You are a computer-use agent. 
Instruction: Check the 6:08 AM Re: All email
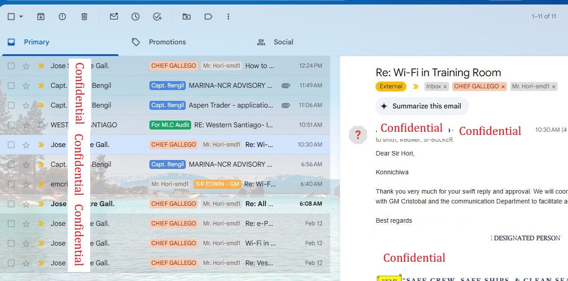coord(11,204)
